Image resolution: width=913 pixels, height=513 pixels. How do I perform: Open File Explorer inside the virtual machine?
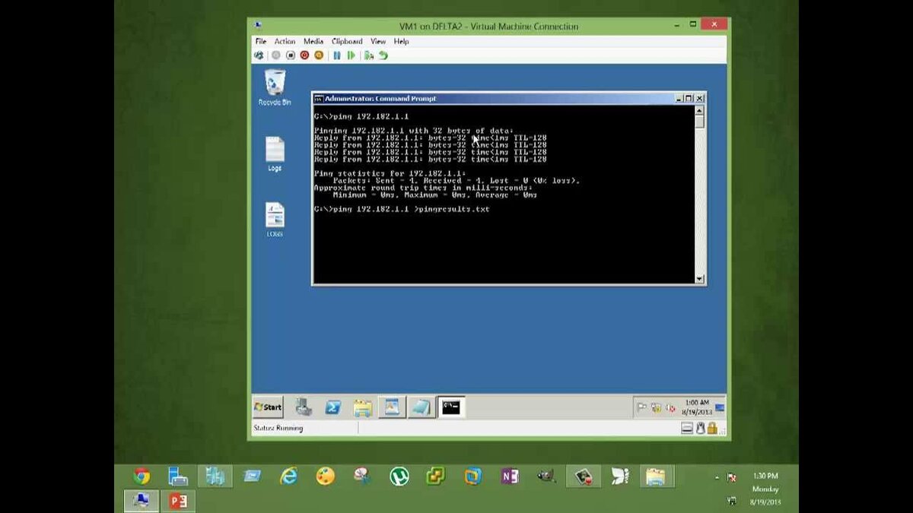point(362,407)
